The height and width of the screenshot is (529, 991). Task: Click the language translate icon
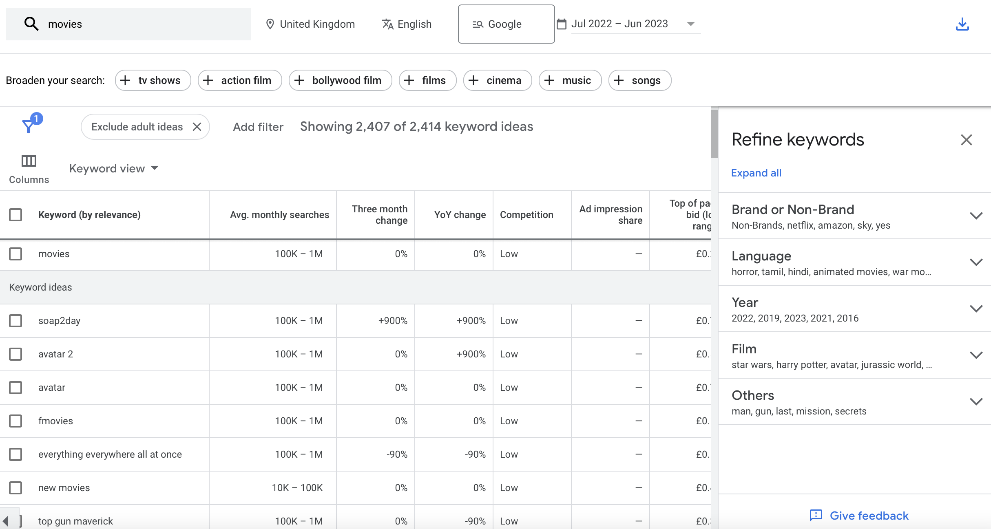[x=387, y=24]
